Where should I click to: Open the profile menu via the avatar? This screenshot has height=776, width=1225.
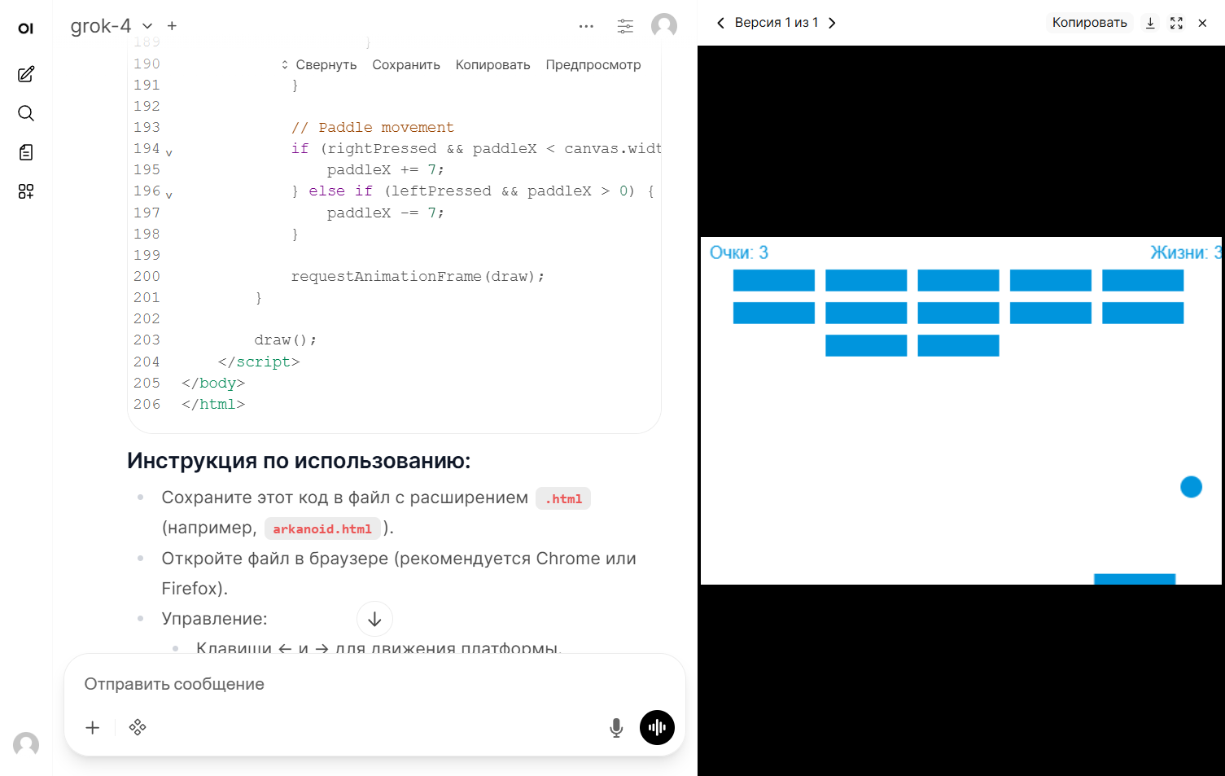664,25
